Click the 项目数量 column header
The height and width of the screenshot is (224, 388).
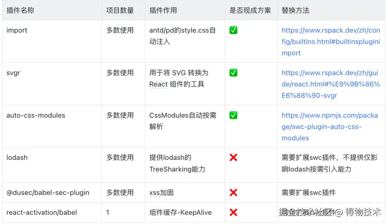[120, 10]
